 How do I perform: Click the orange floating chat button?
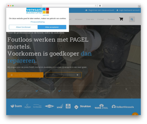pos(135,114)
